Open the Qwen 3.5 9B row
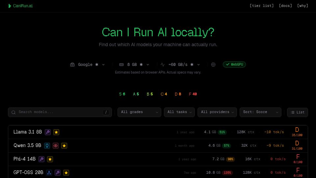 coord(158,146)
